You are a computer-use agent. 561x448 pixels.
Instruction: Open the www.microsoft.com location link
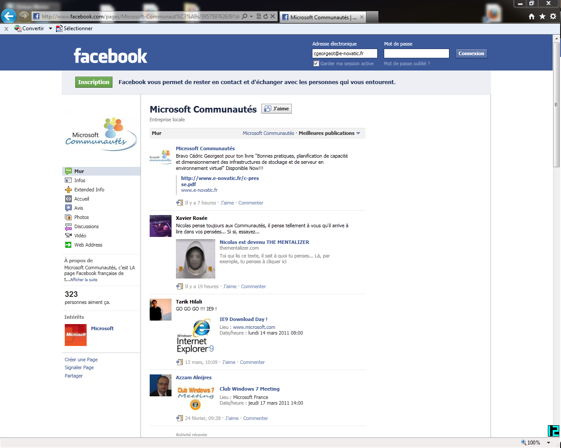click(x=254, y=327)
